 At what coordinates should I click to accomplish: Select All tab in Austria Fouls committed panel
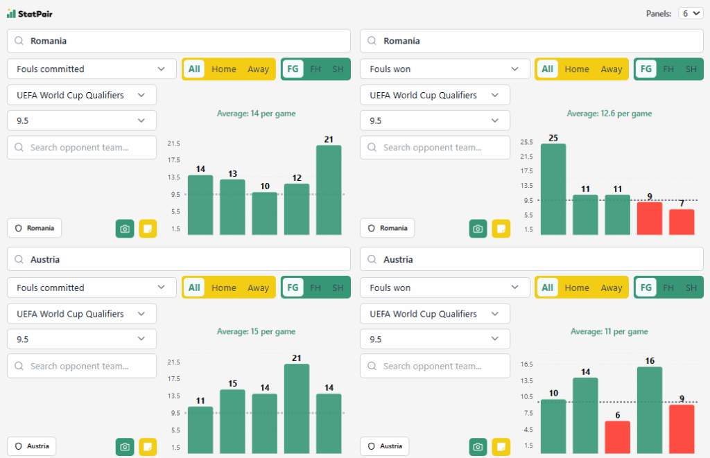point(194,288)
